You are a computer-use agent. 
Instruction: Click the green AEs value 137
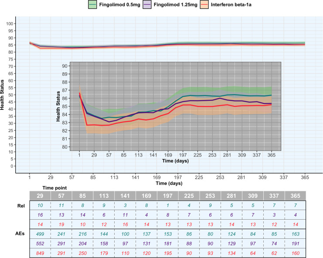pyautogui.click(x=146, y=234)
